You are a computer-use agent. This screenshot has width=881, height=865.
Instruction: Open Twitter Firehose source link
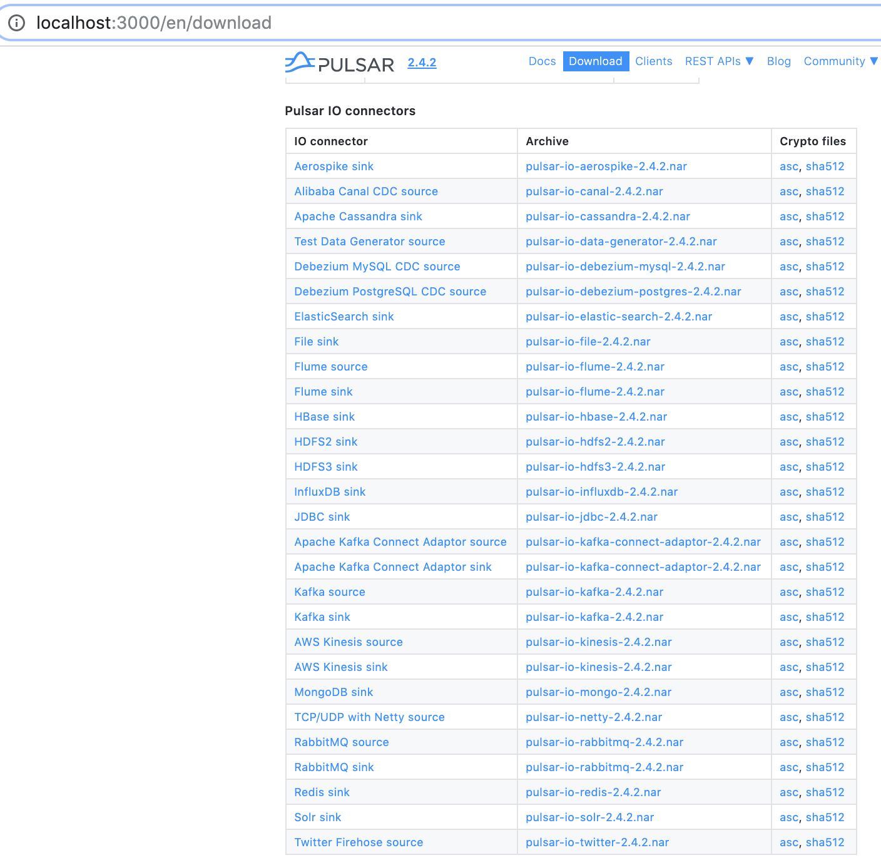pyautogui.click(x=359, y=842)
